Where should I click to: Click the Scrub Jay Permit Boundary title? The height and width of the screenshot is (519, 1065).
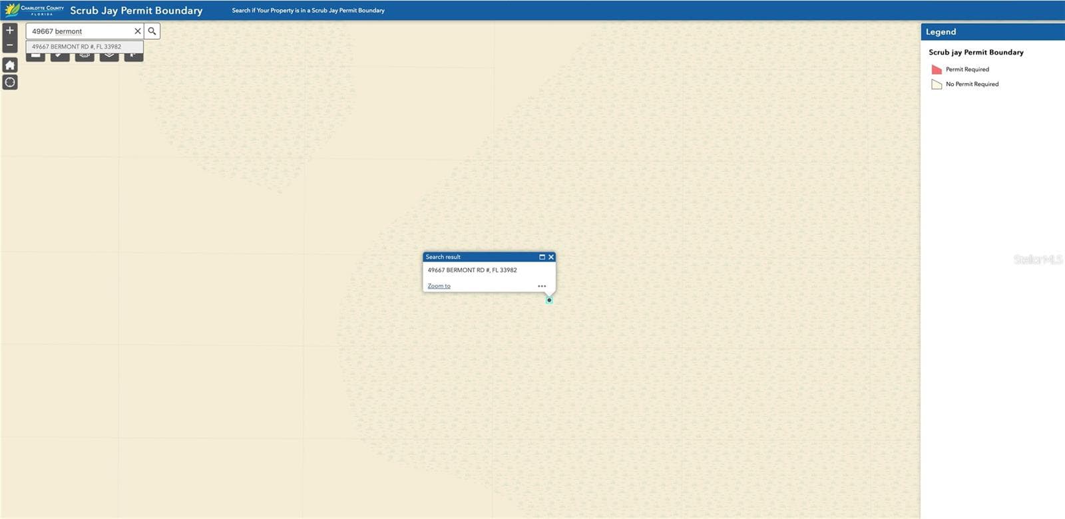point(136,11)
